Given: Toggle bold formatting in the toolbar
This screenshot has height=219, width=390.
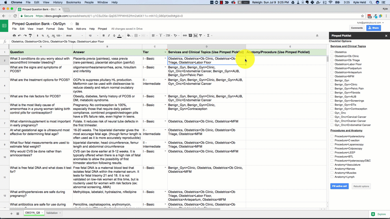Looking at the screenshot, I should pos(104,36).
